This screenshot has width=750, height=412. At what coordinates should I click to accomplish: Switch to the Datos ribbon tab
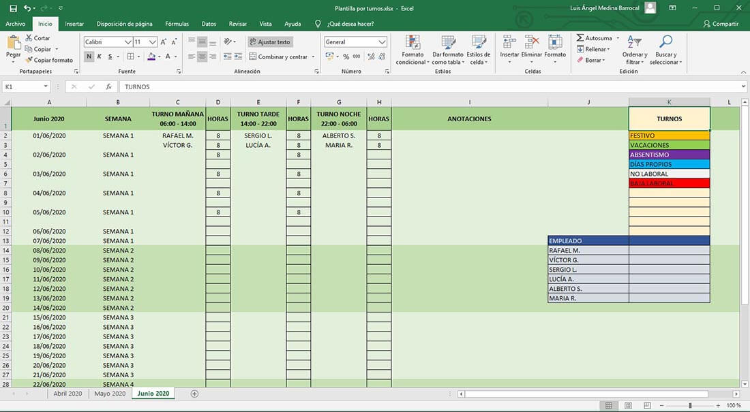coord(209,23)
